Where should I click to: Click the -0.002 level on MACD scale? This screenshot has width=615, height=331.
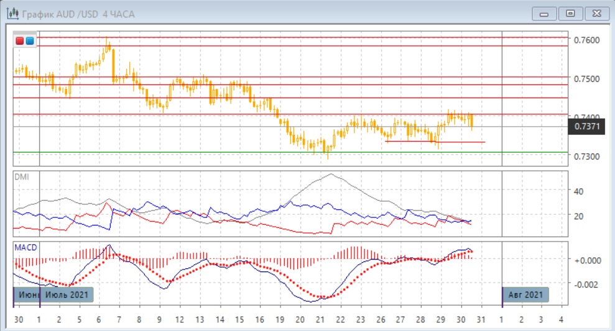[585, 284]
